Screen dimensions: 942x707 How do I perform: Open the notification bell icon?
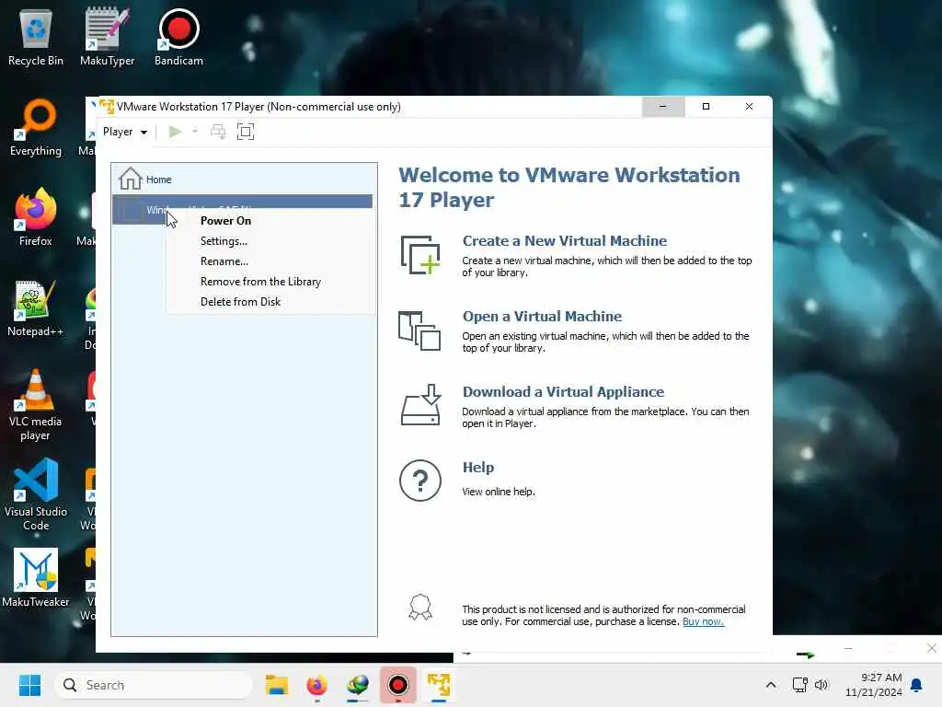[x=917, y=685]
